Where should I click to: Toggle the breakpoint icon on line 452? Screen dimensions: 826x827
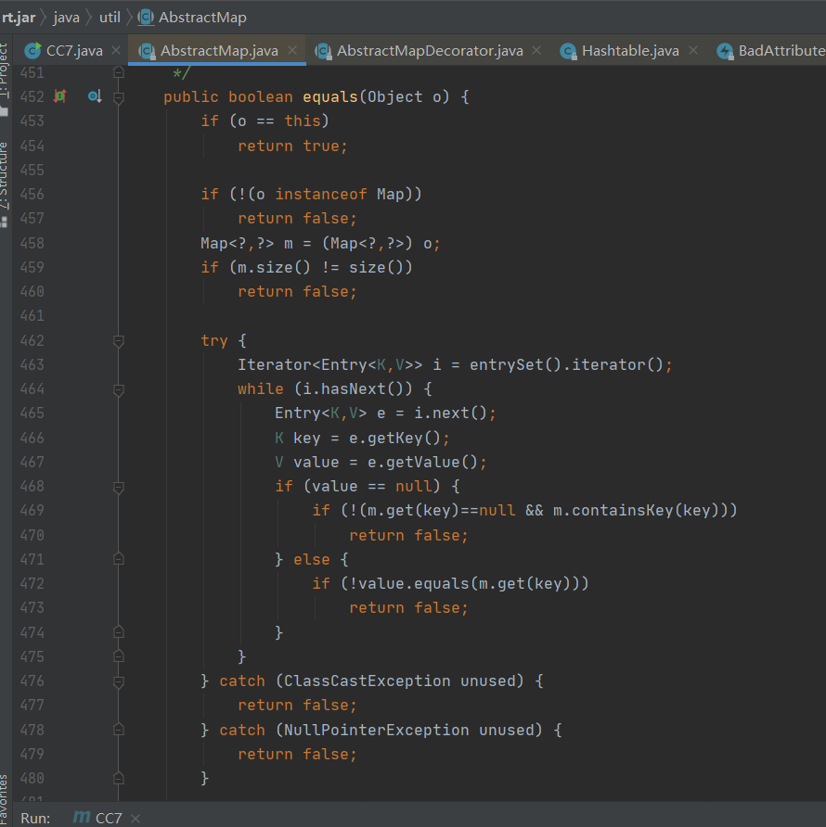(59, 96)
